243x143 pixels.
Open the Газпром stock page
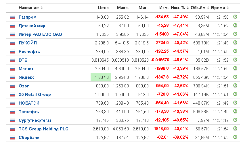pos(28,17)
